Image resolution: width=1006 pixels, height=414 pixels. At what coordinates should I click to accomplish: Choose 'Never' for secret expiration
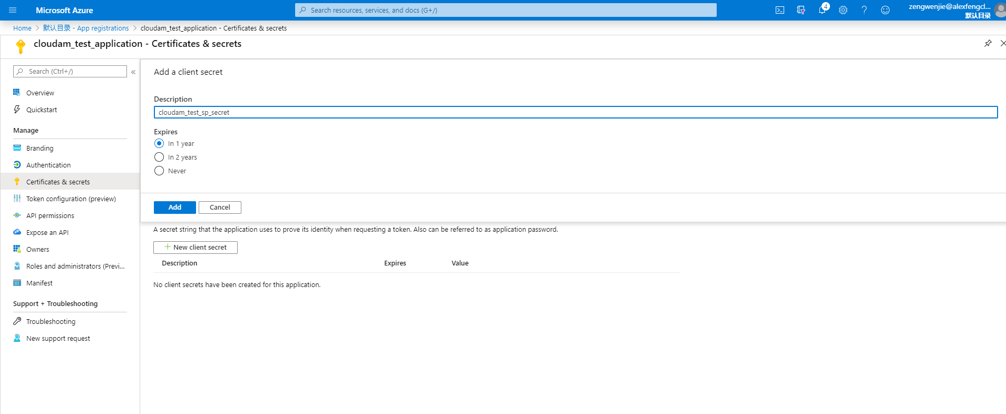click(159, 171)
